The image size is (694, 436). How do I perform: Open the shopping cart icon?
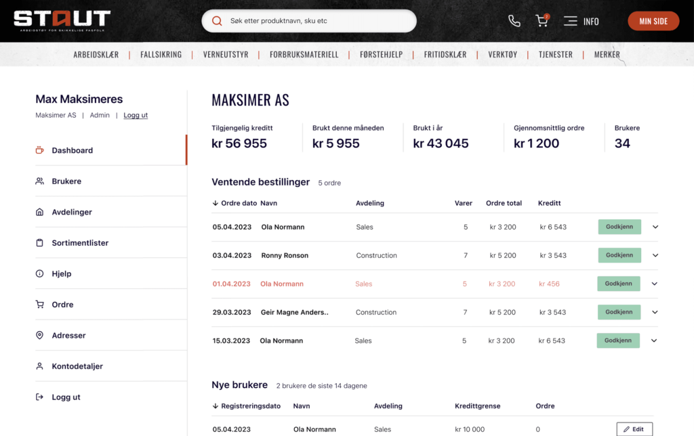pos(542,21)
